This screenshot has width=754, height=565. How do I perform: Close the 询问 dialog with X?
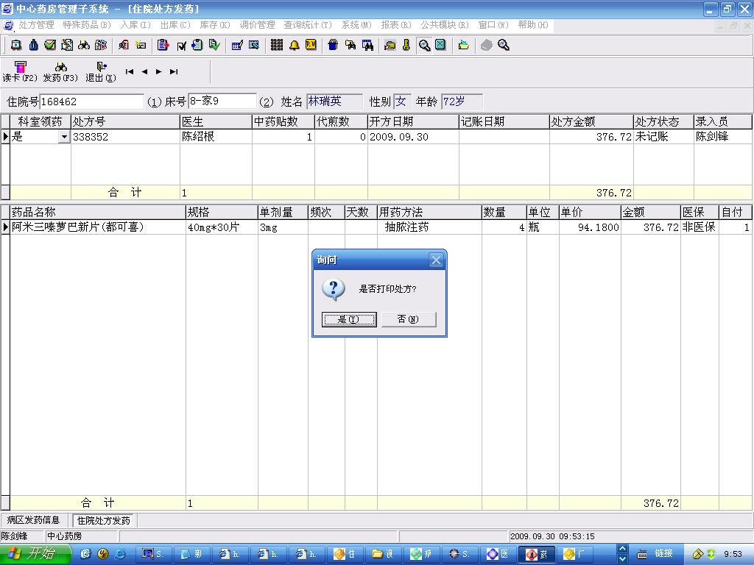(436, 260)
